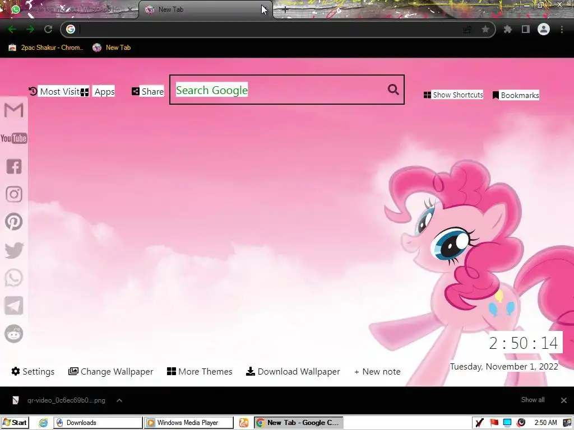Browse More Themes
Image resolution: width=574 pixels, height=430 pixels.
200,372
